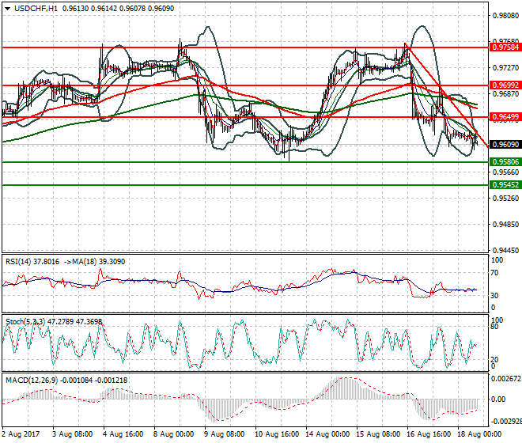The width and height of the screenshot is (522, 443).
Task: Click the 0.002672 value on MACD scale
Action: 505,379
